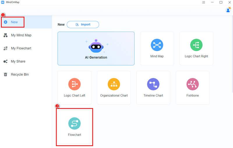The width and height of the screenshot is (233, 148).
Task: Open the hamburger menu in title bar
Action: [x=204, y=2]
